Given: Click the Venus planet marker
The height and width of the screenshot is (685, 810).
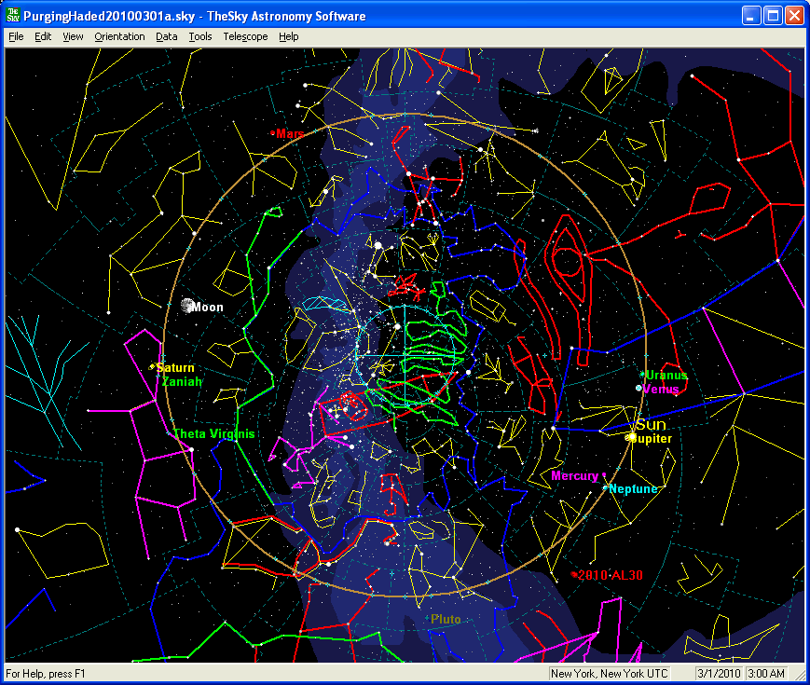Looking at the screenshot, I should (x=638, y=388).
